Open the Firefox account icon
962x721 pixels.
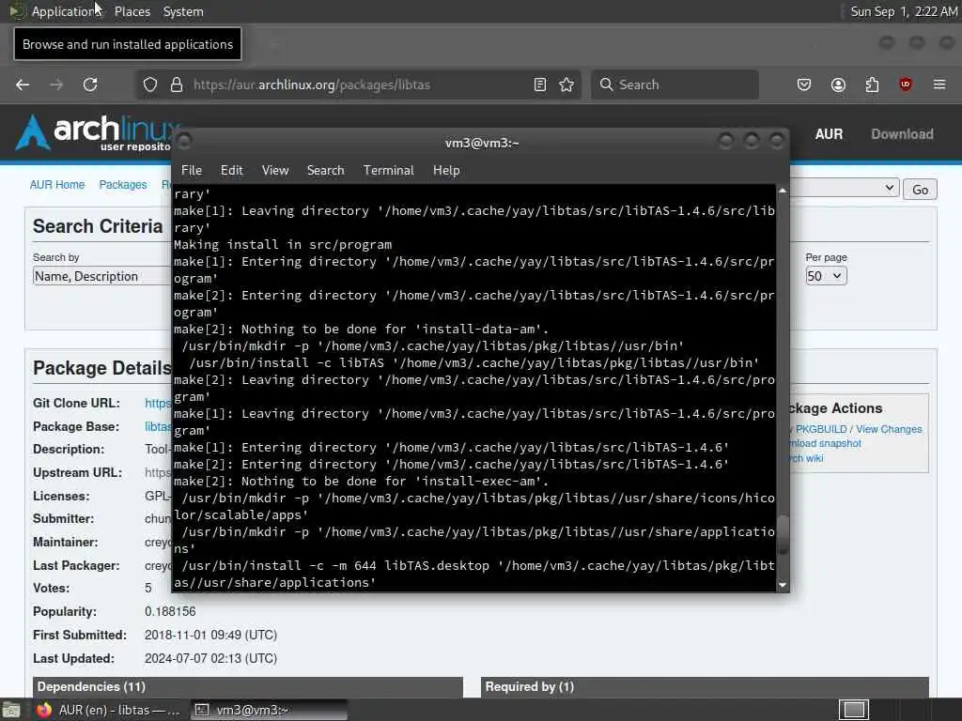(x=838, y=84)
